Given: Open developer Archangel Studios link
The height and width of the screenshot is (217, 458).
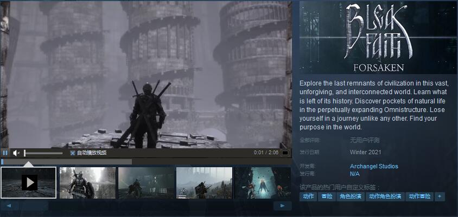Looking at the screenshot, I should pyautogui.click(x=374, y=166).
